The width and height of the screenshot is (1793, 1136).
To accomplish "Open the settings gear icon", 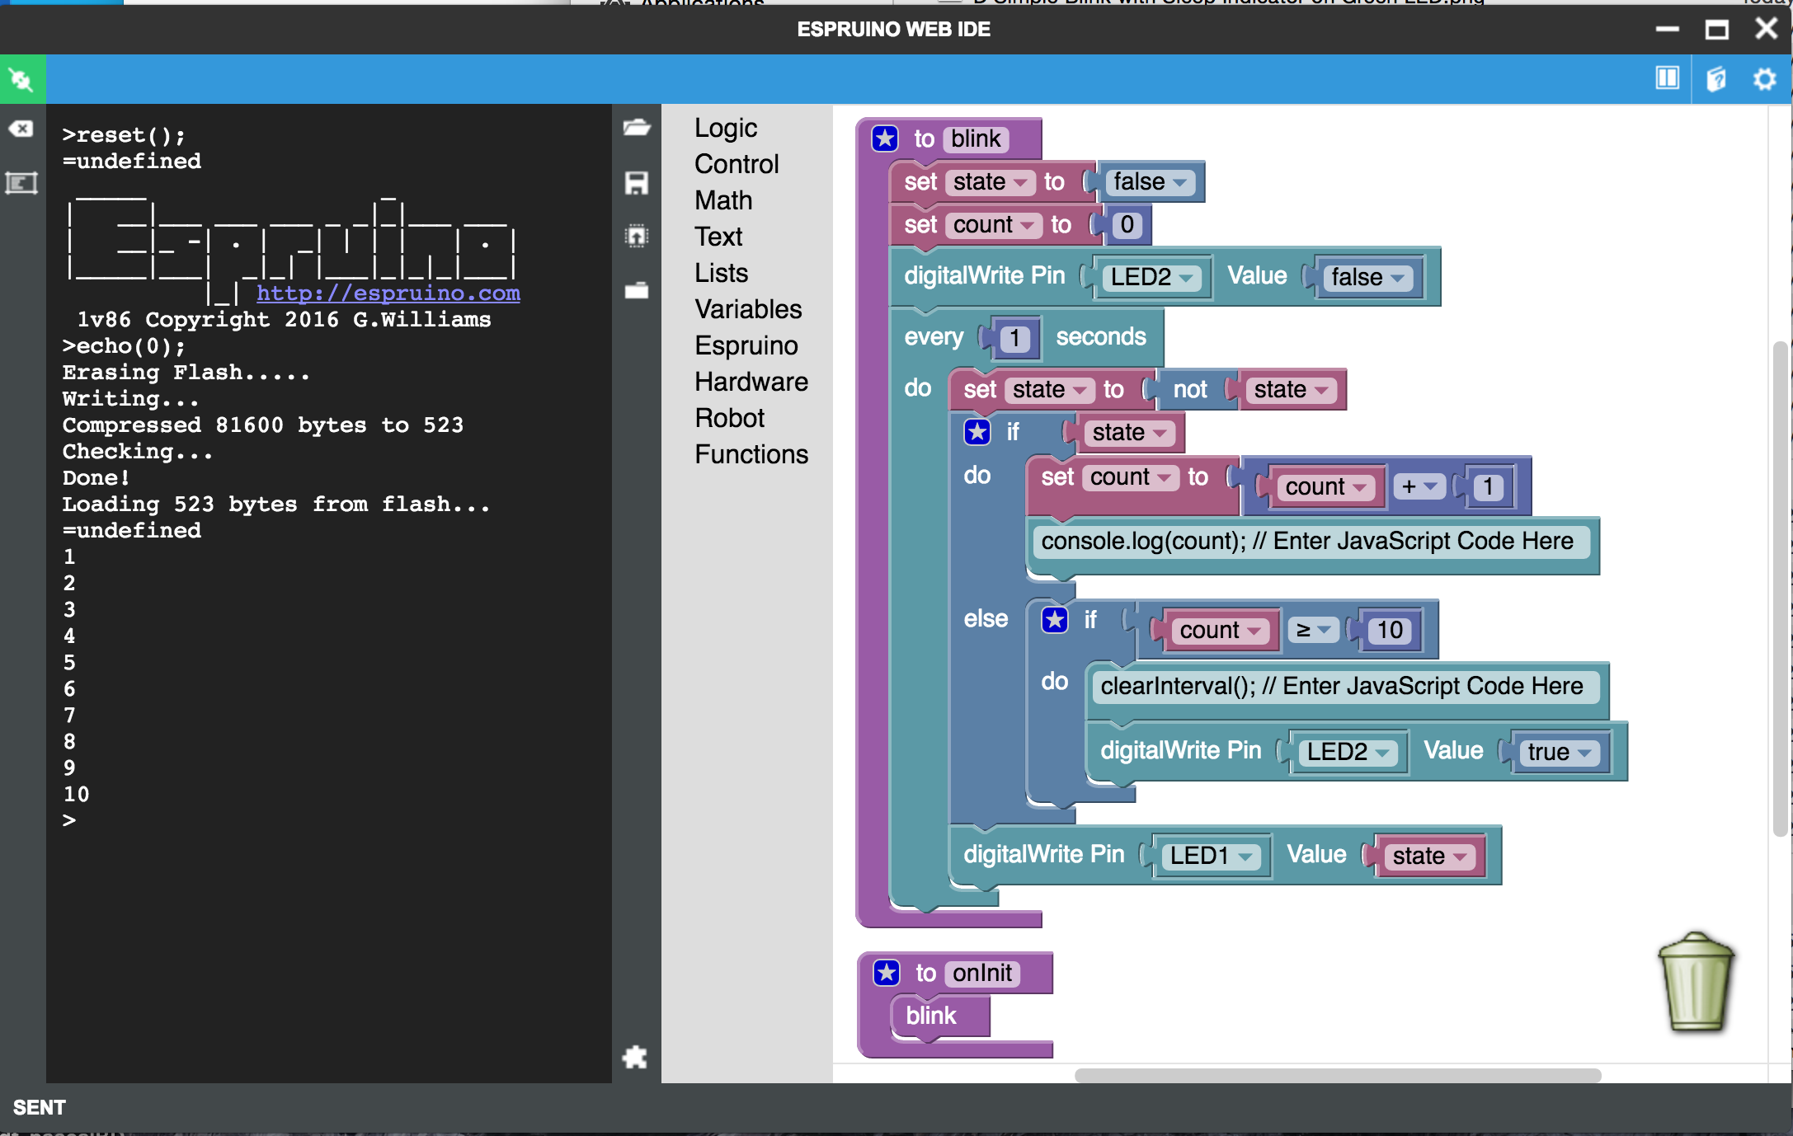I will 1764,79.
